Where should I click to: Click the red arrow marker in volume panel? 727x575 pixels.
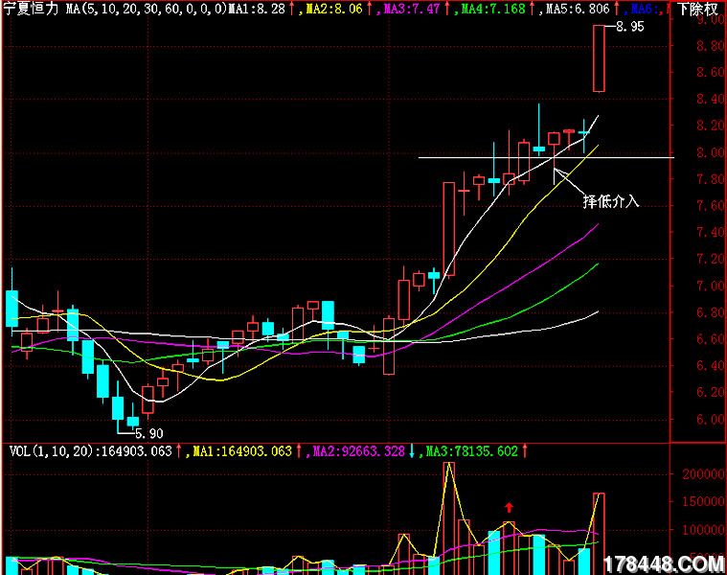pyautogui.click(x=509, y=508)
